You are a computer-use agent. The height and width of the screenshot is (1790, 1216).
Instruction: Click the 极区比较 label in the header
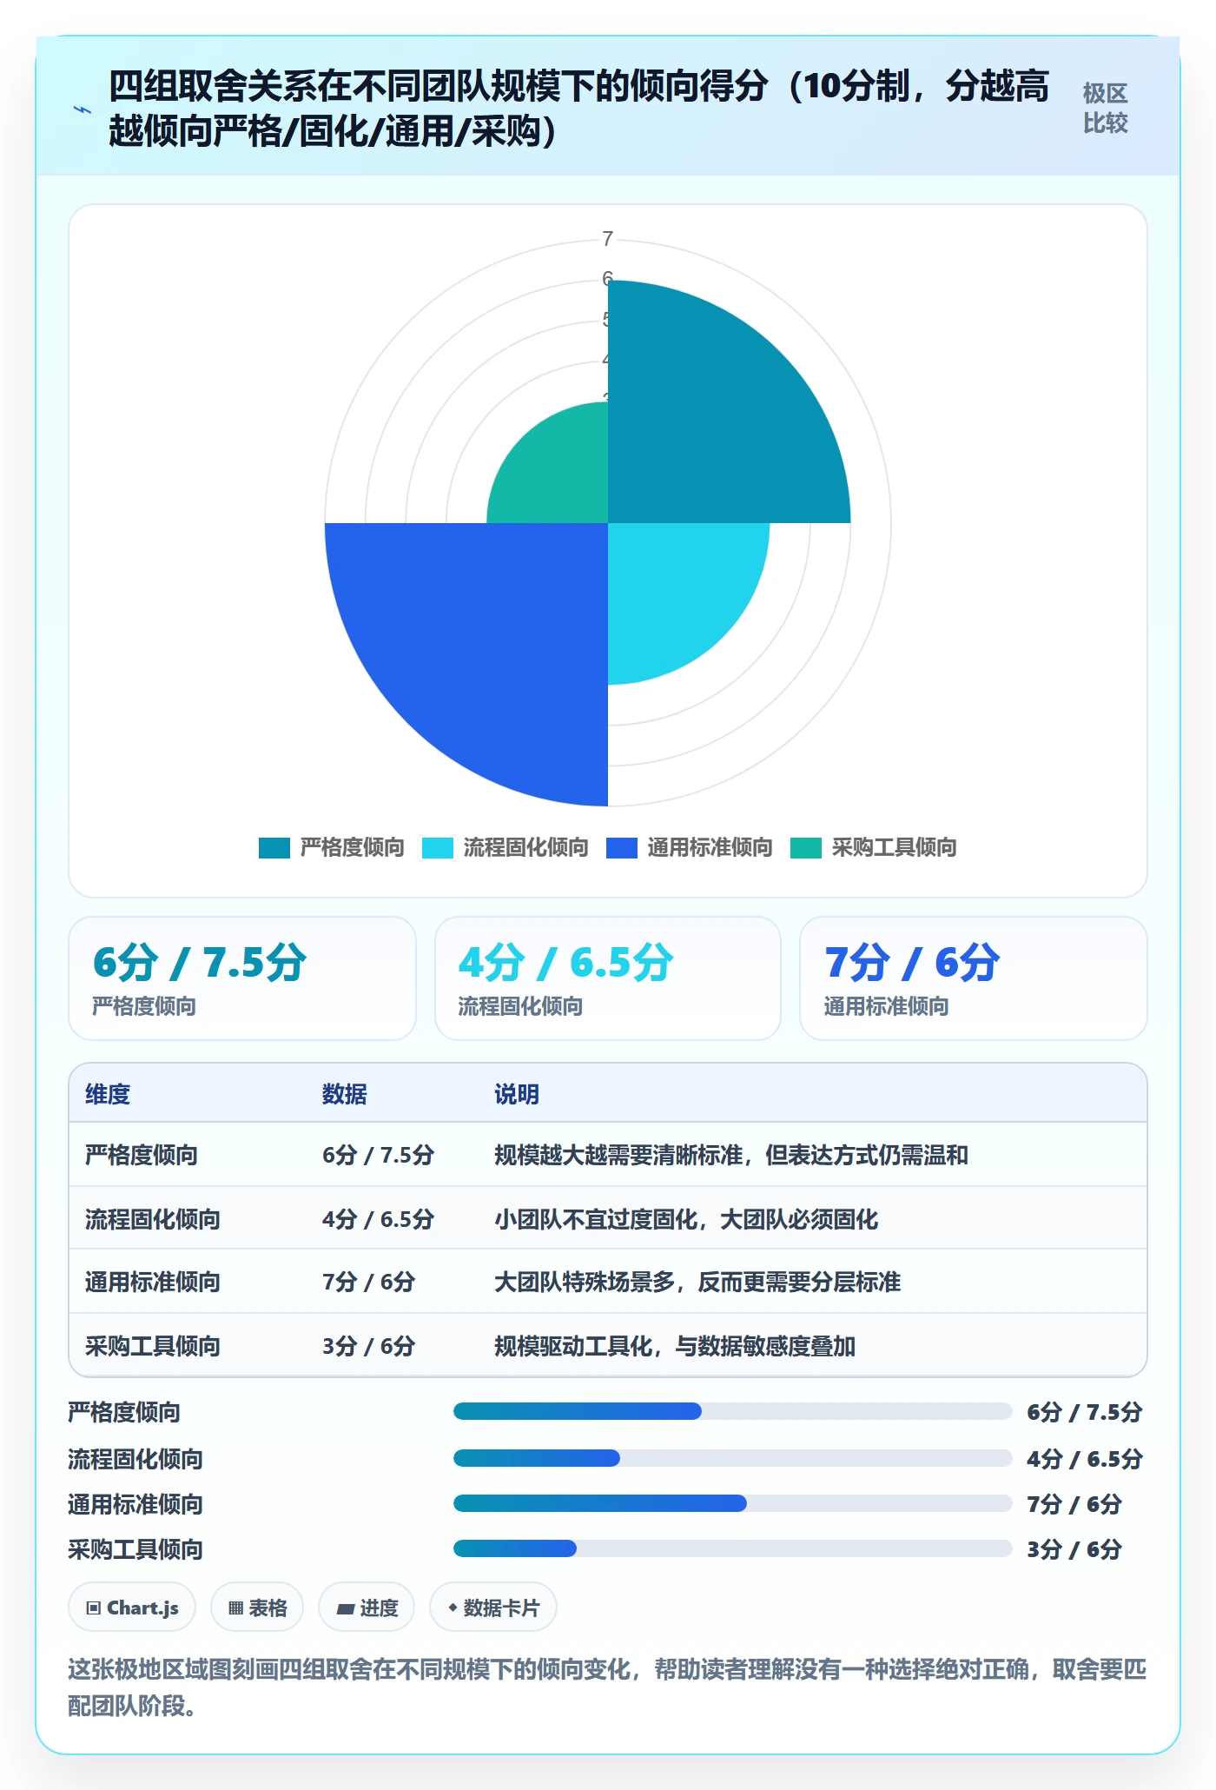(x=1105, y=108)
